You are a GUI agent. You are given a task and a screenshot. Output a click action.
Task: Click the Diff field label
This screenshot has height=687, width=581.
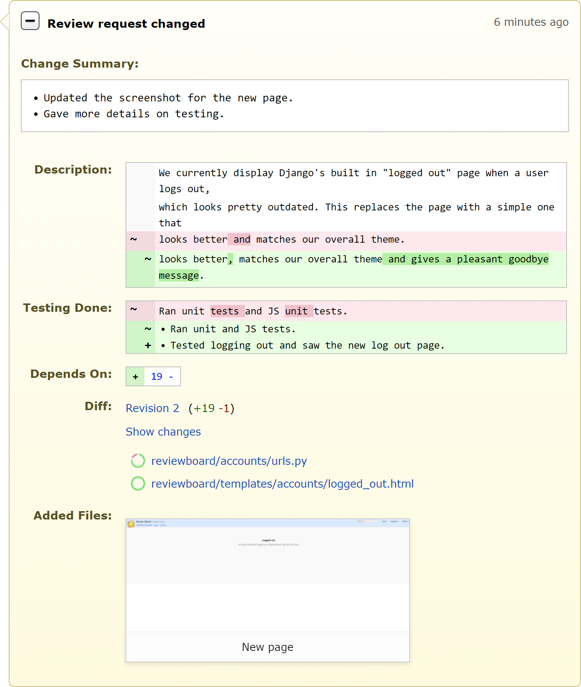coord(98,406)
